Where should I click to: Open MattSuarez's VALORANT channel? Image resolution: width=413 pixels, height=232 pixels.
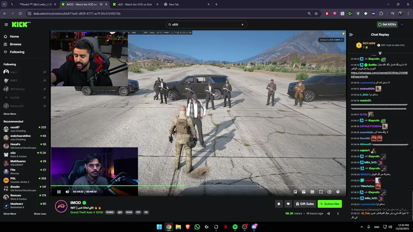[x=25, y=163]
